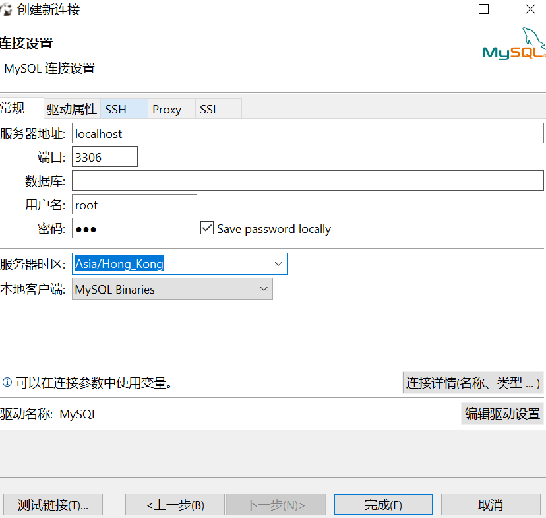Maximize the 创建新连接 window
This screenshot has height=518, width=546.
(483, 9)
